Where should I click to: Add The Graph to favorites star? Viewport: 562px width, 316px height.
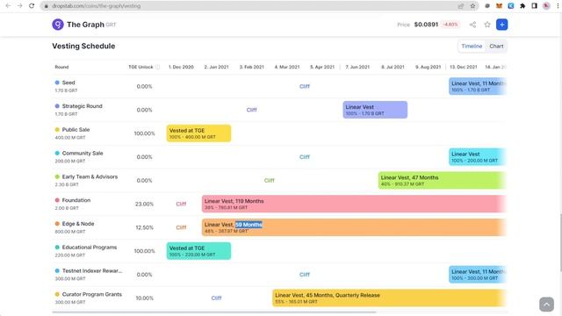click(x=487, y=25)
